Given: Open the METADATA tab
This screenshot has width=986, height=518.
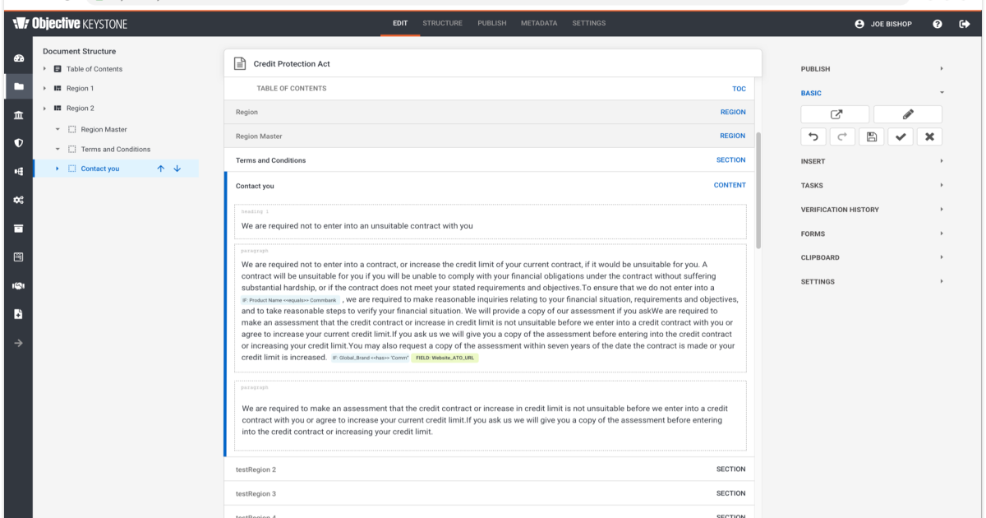Looking at the screenshot, I should point(539,23).
